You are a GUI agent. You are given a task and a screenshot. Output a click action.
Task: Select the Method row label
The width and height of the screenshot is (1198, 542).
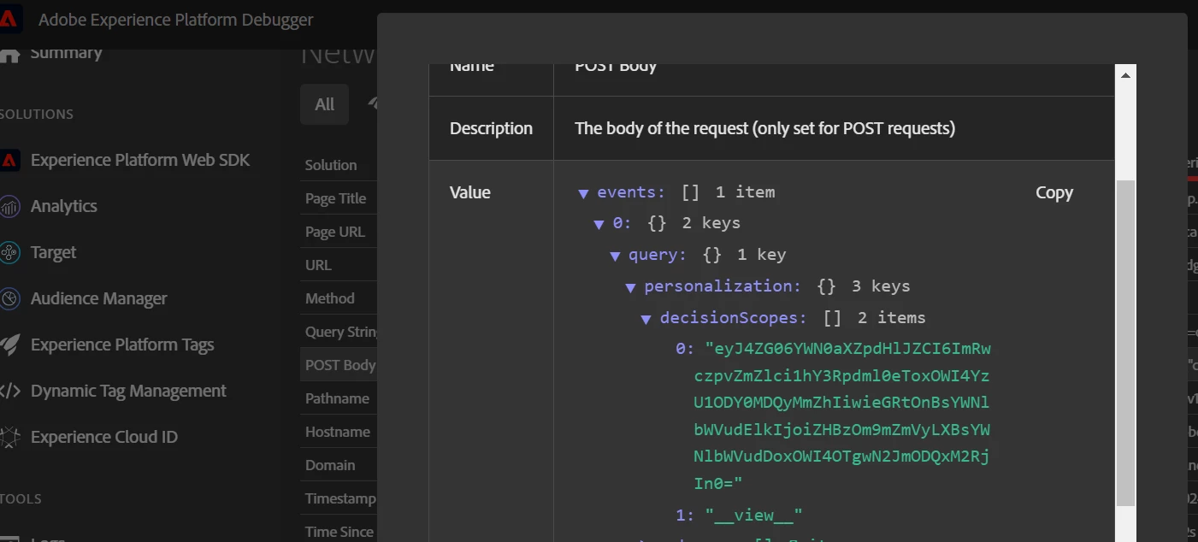coord(329,298)
